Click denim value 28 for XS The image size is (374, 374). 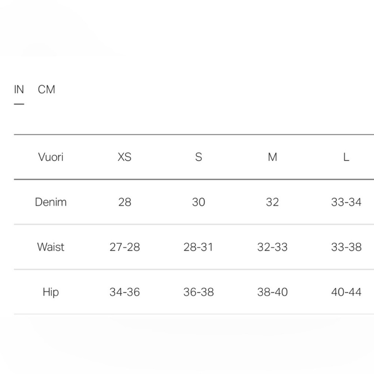pos(125,202)
